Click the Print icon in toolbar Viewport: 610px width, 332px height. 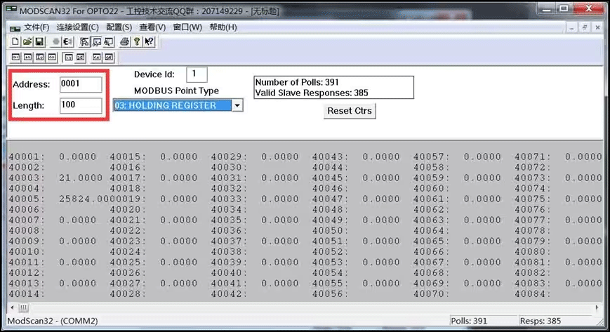pyautogui.click(x=125, y=42)
